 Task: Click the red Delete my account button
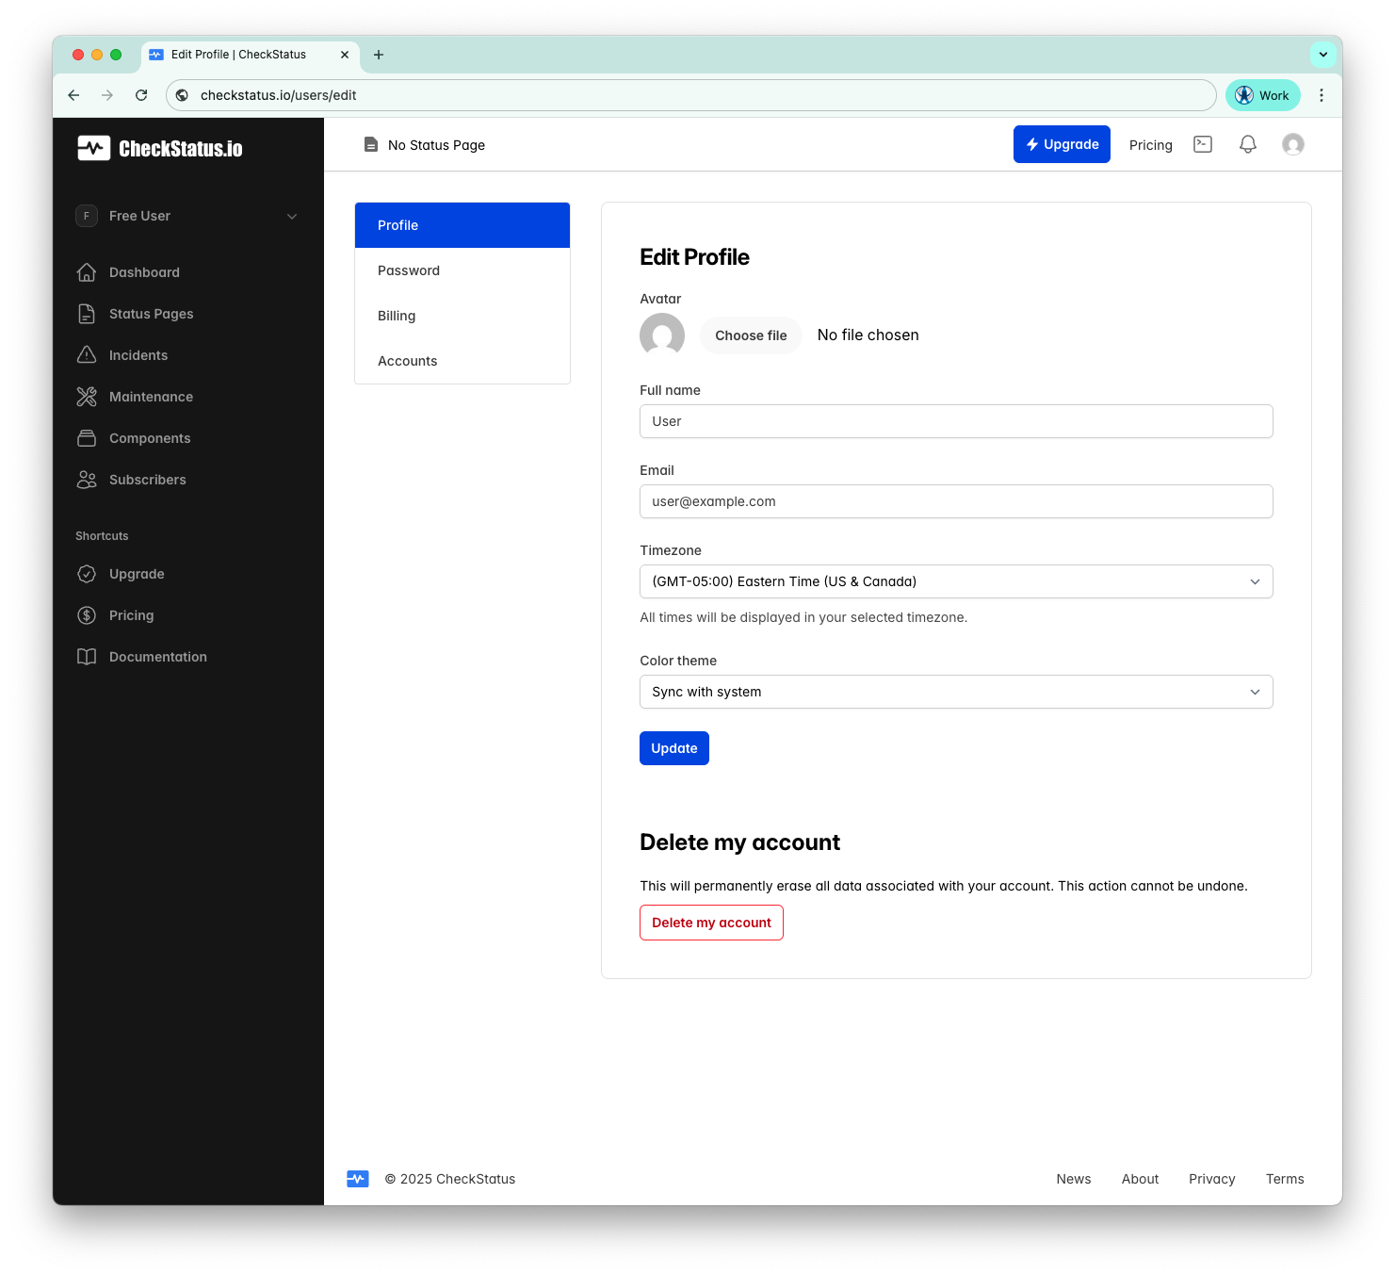pyautogui.click(x=711, y=923)
